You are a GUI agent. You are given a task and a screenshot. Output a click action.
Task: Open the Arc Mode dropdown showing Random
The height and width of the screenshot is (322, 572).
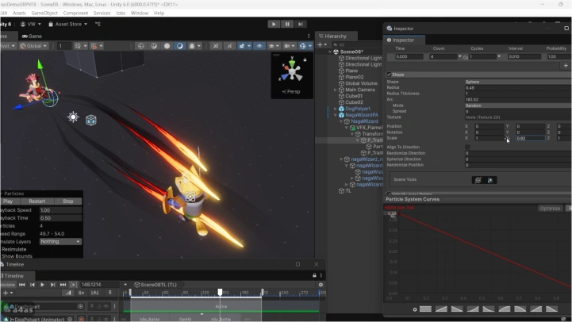[x=518, y=105]
